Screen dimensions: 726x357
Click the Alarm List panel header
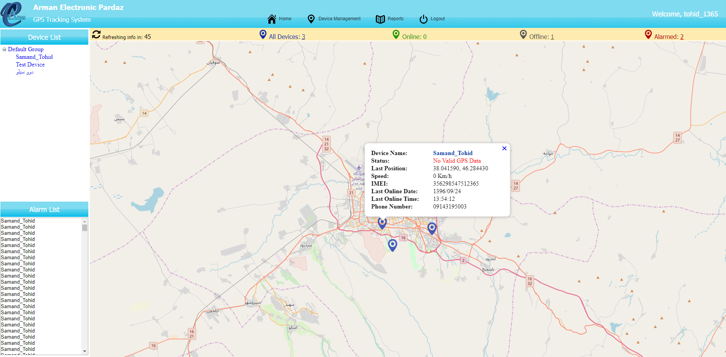(44, 209)
